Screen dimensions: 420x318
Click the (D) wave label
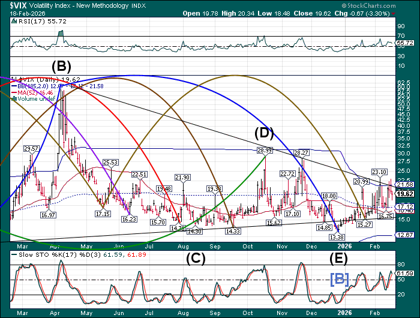tap(265, 133)
